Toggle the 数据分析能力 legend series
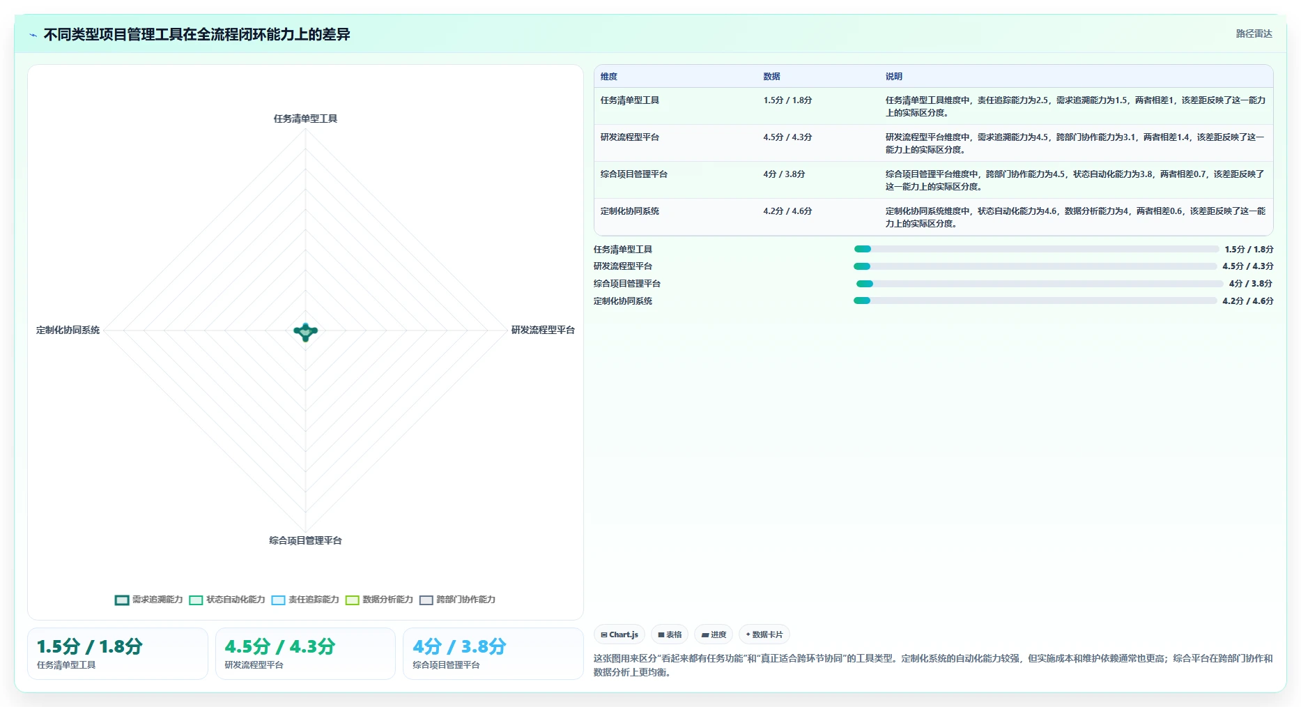Screen dimensions: 1301x707 [x=379, y=600]
